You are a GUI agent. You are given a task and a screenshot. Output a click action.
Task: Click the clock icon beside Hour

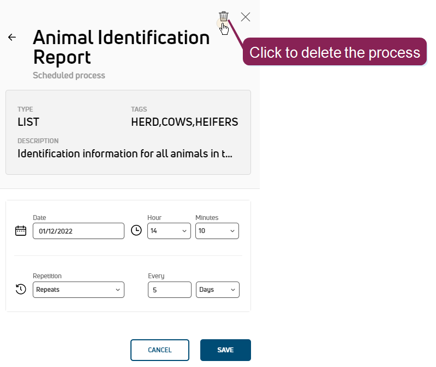click(136, 230)
